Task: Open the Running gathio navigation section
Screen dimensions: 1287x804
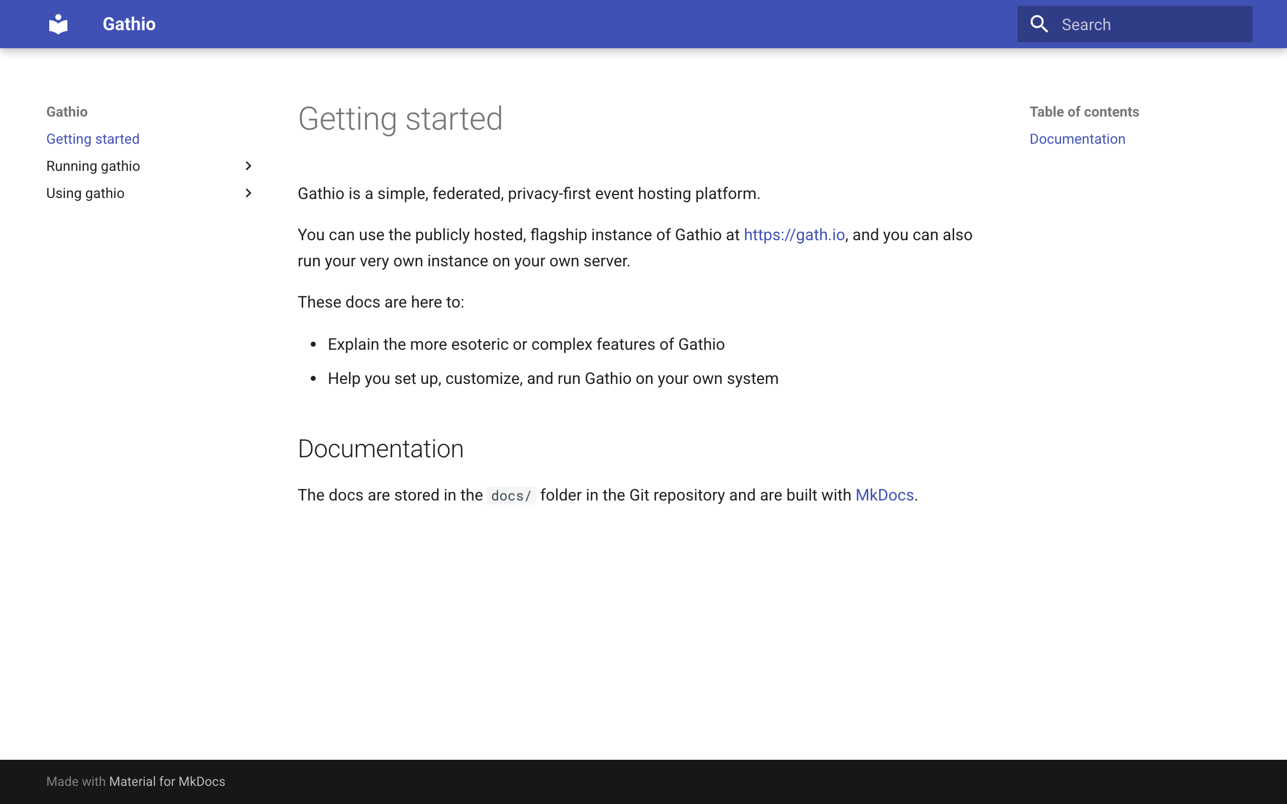Action: (93, 166)
